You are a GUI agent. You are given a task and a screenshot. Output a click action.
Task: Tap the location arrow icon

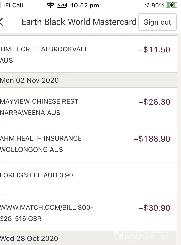pos(147,5)
